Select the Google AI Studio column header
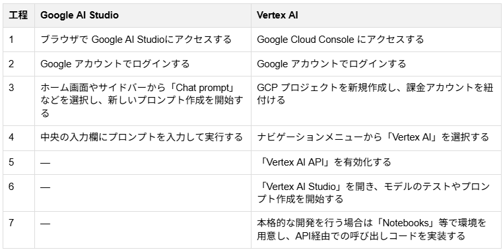The width and height of the screenshot is (503, 252). (x=143, y=15)
